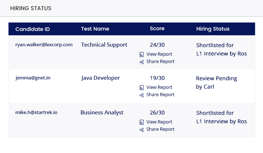Click the Share Report icon for mike.h
Viewport: 263px width, 153px height.
click(x=142, y=130)
